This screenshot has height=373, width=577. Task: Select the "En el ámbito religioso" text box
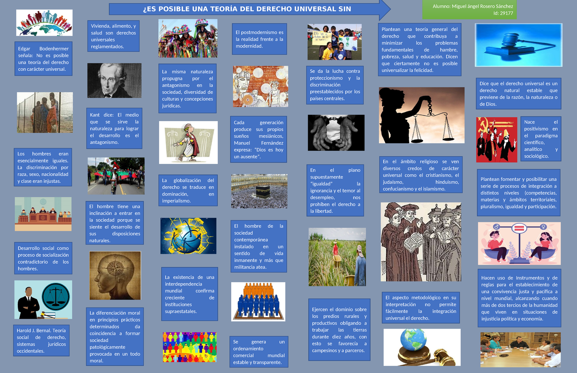coord(421,175)
